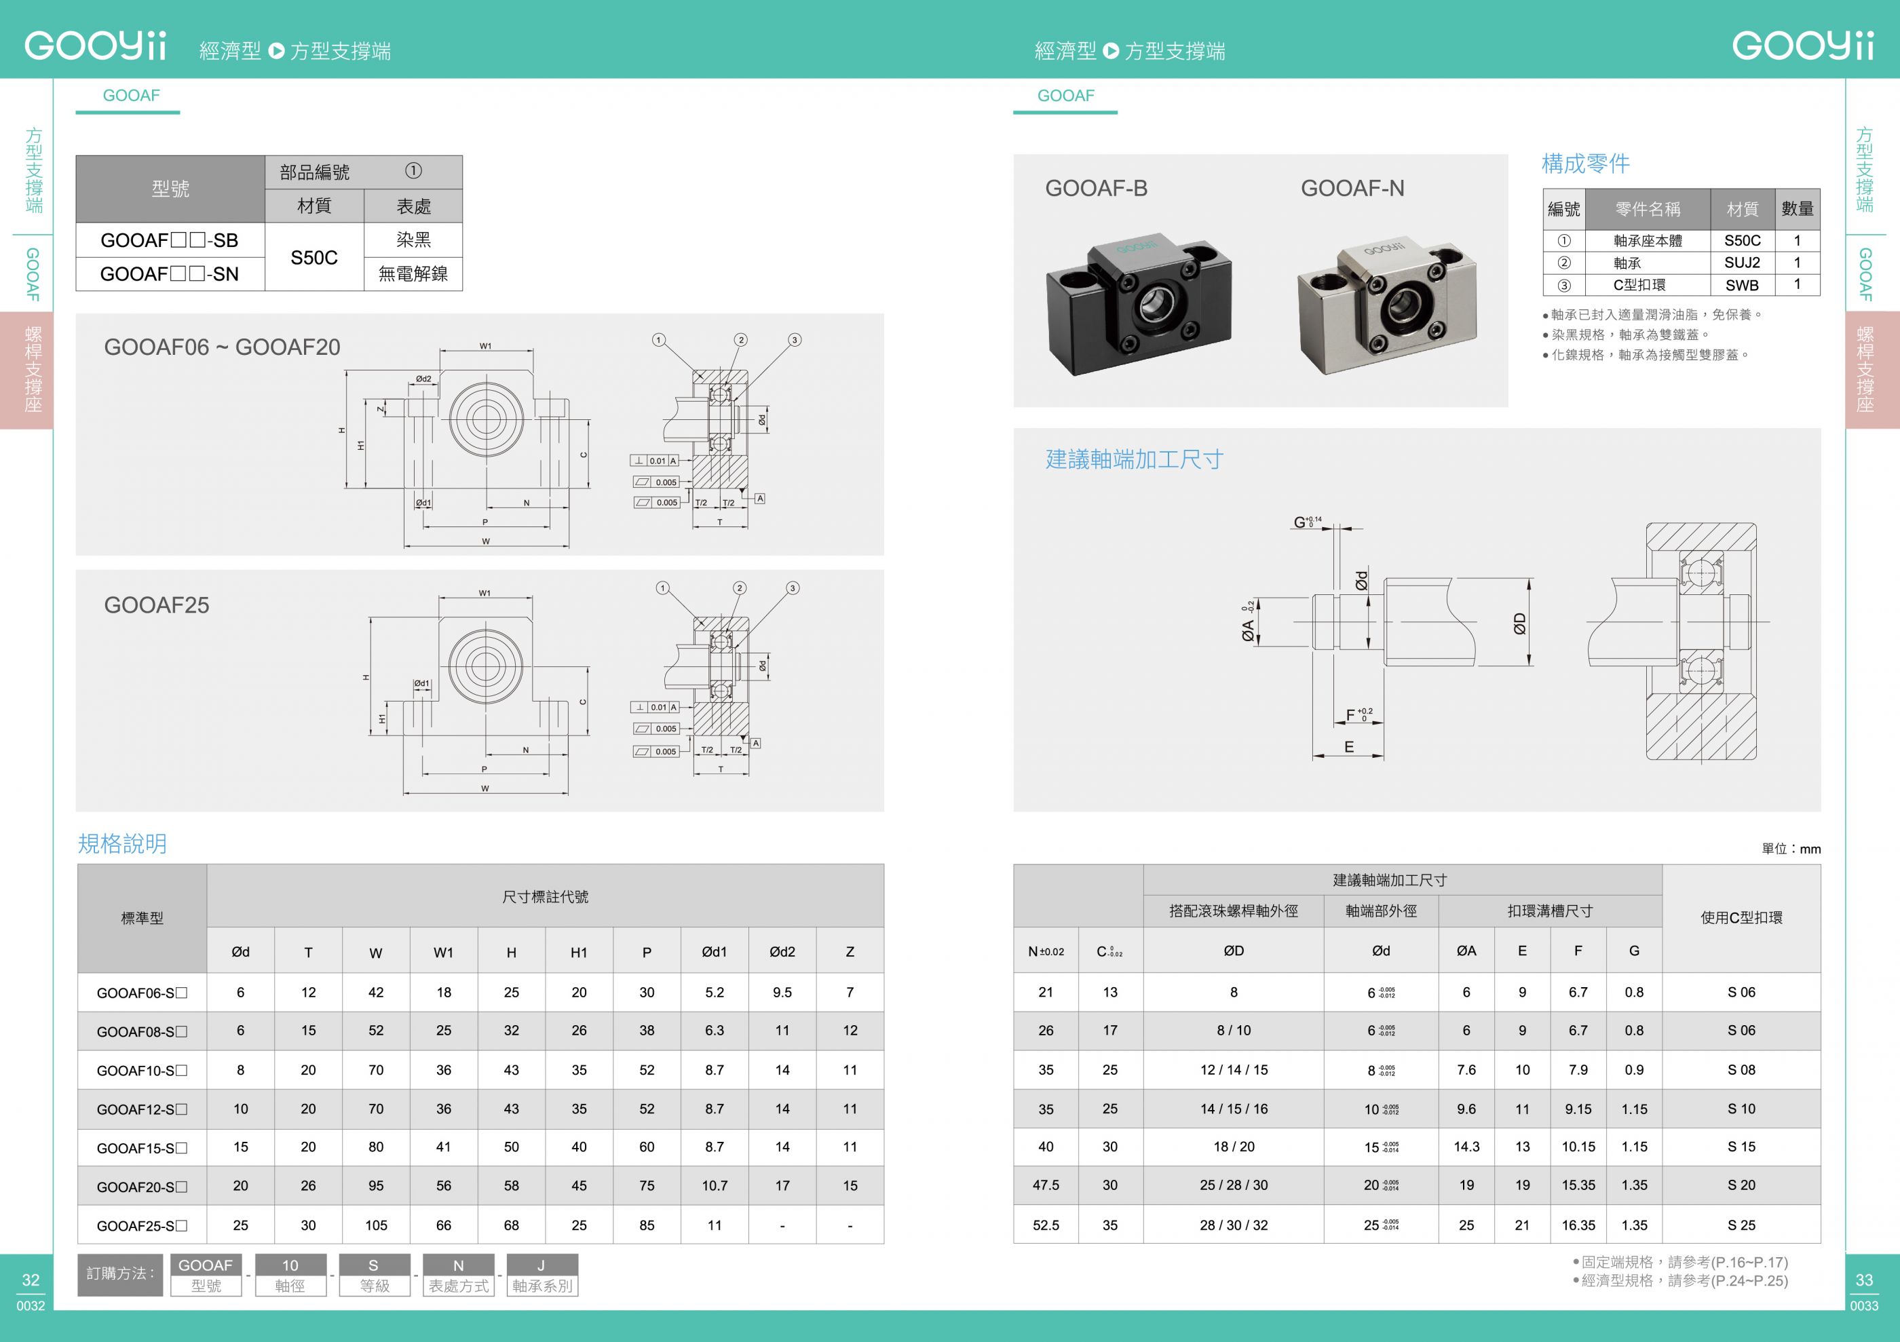Screen dimensions: 1900x1342
Task: Click the blue 建議軸端加工尺寸 heading above the drawing
Action: (x=1135, y=459)
